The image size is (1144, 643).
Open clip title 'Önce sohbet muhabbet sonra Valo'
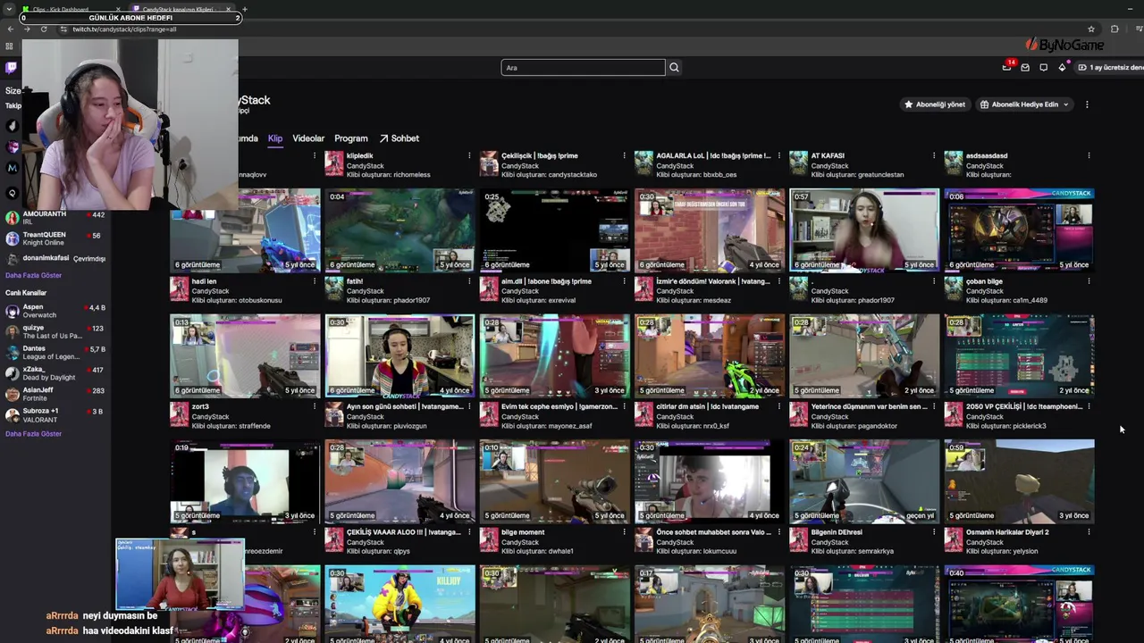coord(713,532)
